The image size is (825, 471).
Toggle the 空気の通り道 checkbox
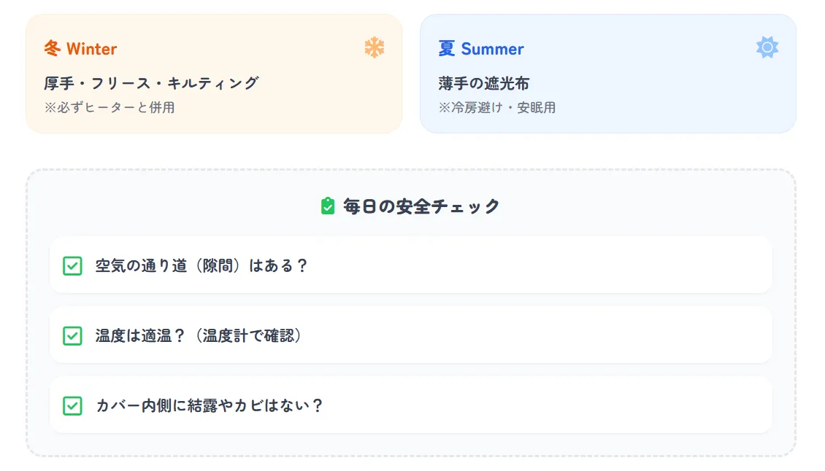pos(72,265)
